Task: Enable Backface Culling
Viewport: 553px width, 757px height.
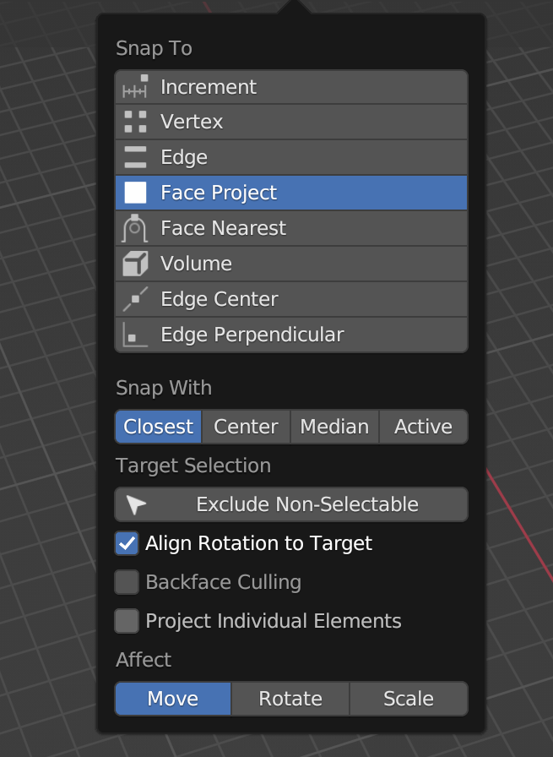Action: coord(127,582)
